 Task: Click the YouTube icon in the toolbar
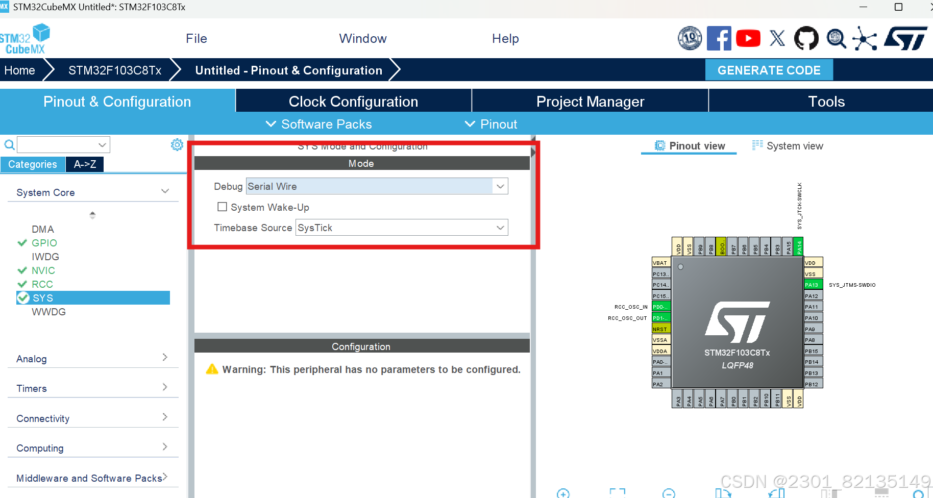pyautogui.click(x=748, y=38)
